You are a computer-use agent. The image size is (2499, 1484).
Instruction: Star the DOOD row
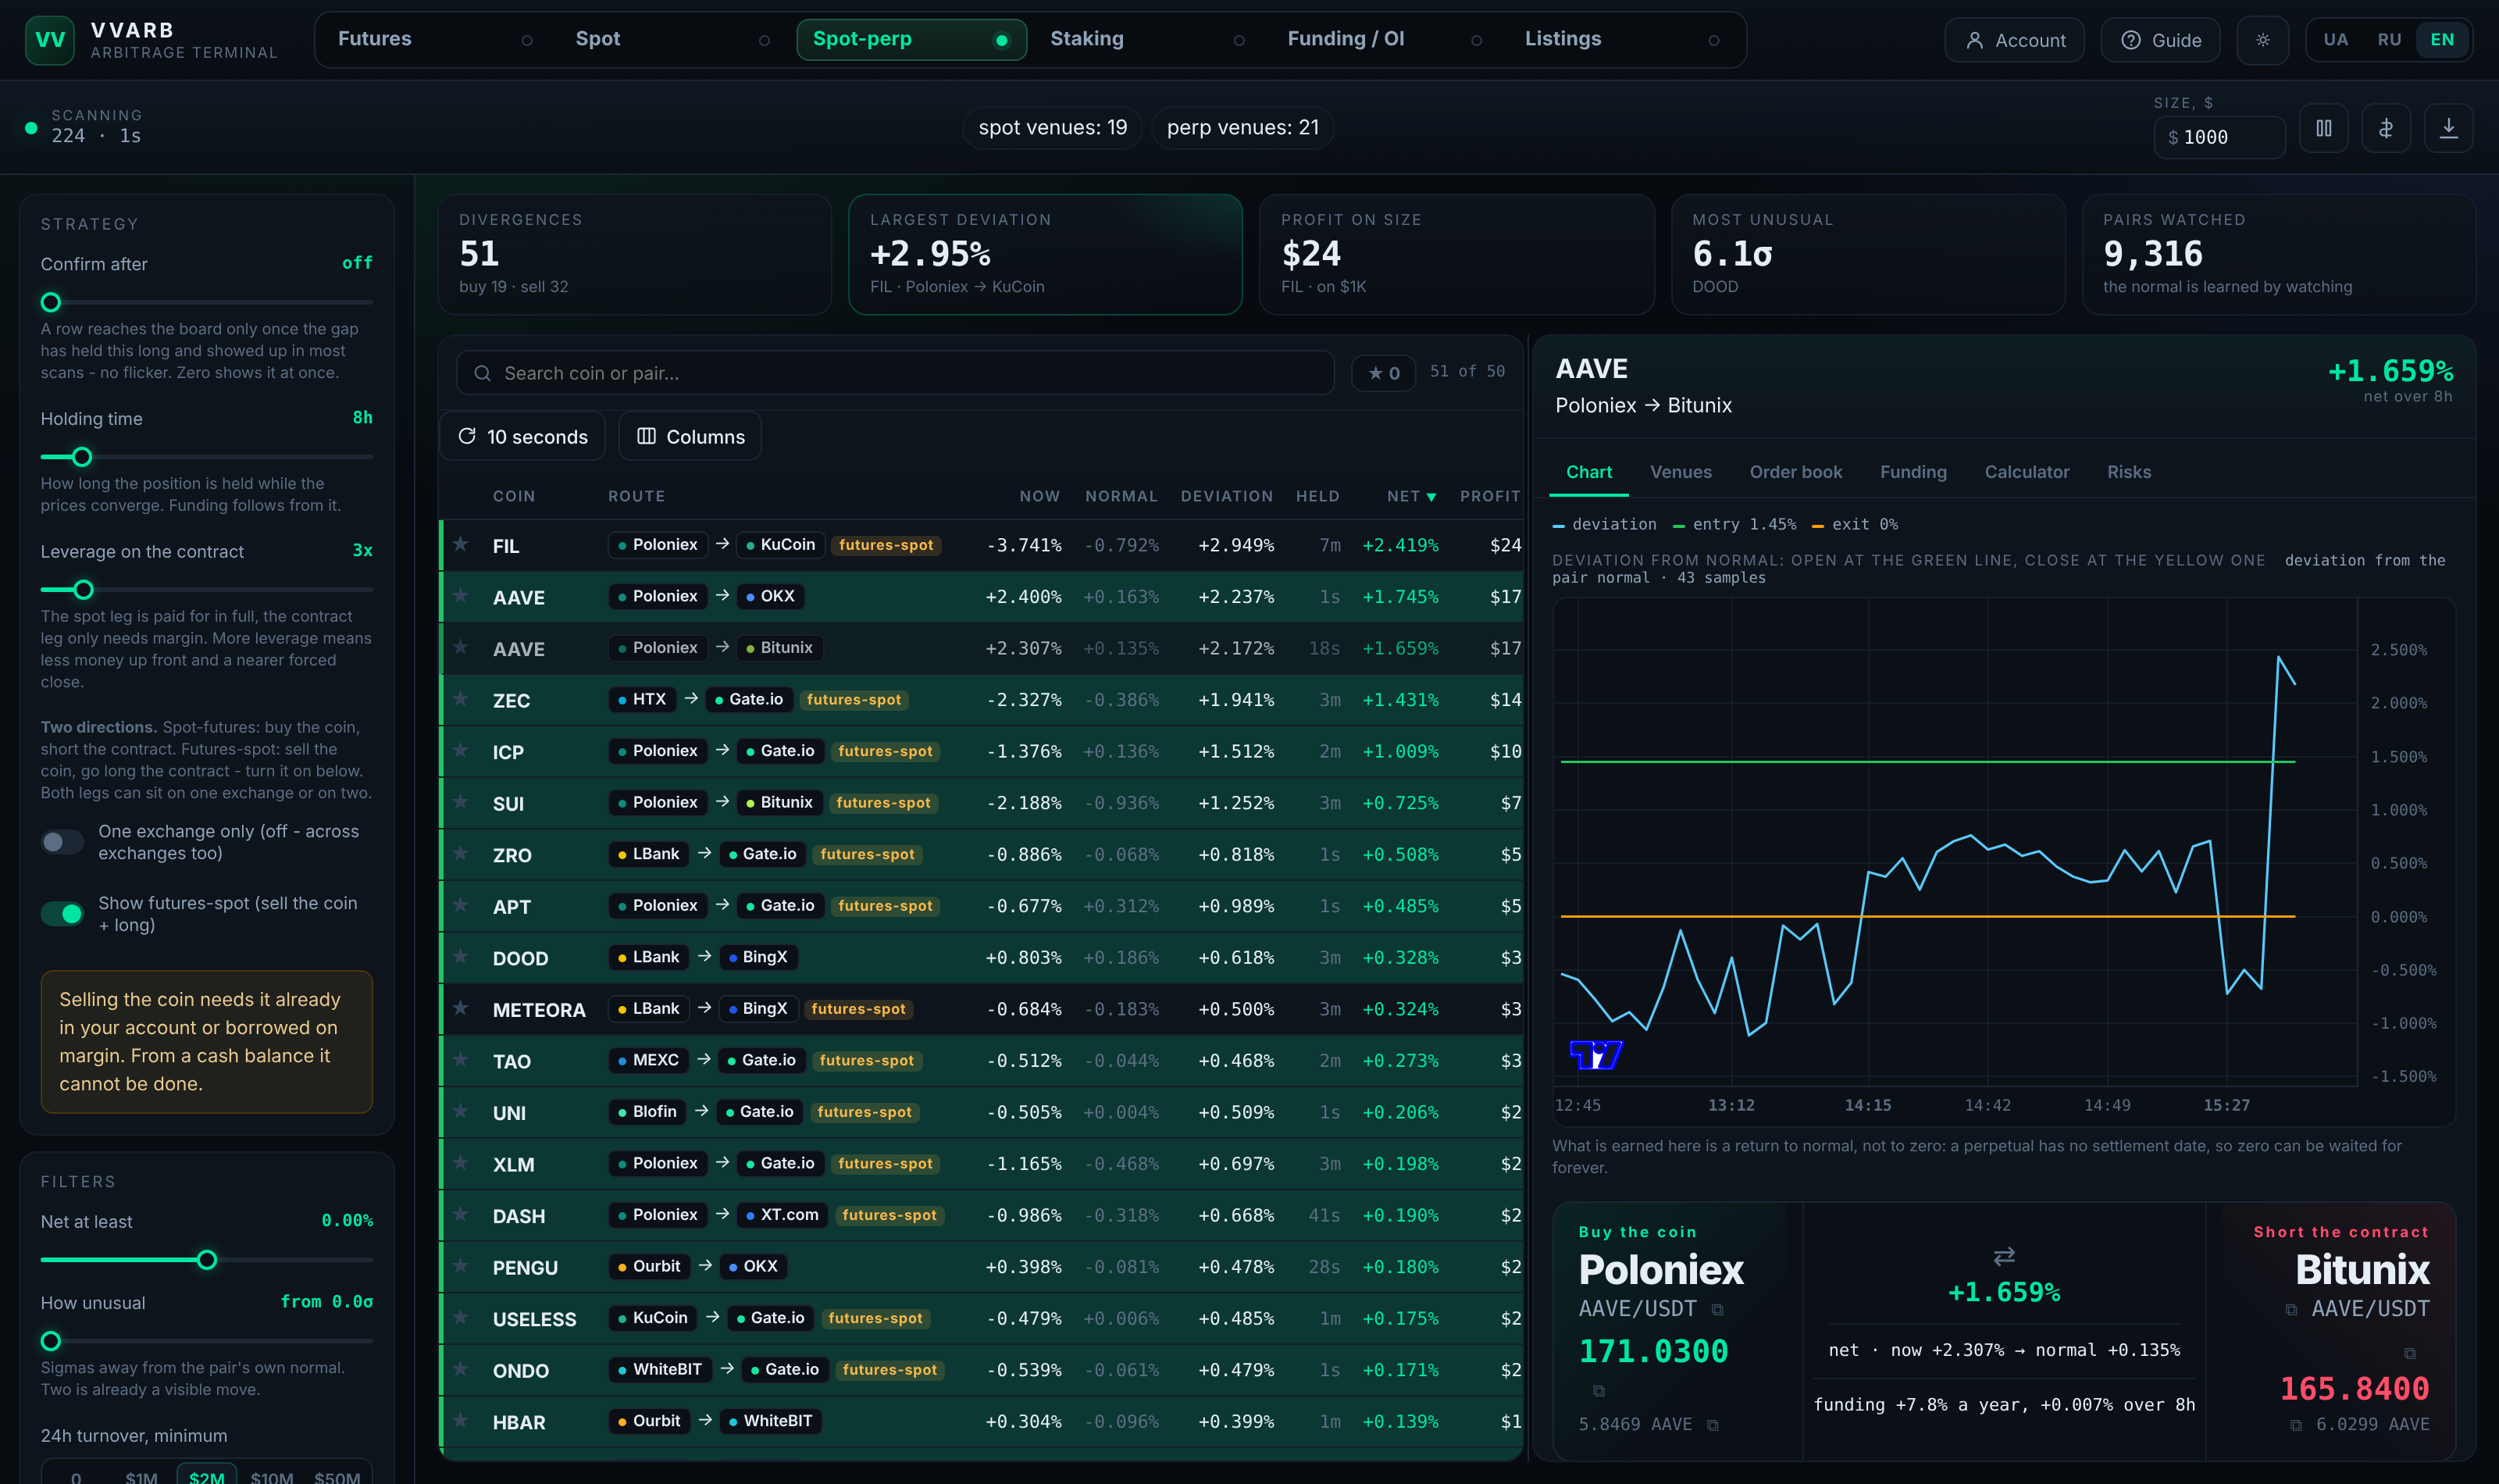[461, 957]
